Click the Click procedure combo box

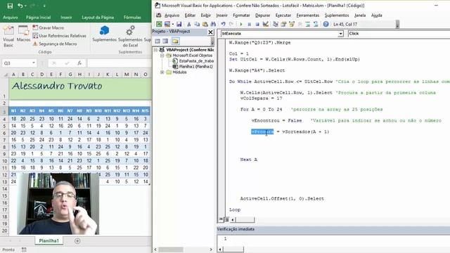coord(399,34)
